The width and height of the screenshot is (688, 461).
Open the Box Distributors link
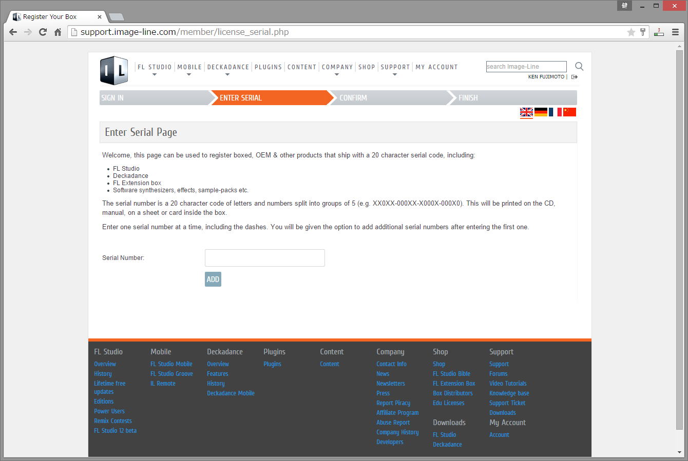pyautogui.click(x=453, y=393)
